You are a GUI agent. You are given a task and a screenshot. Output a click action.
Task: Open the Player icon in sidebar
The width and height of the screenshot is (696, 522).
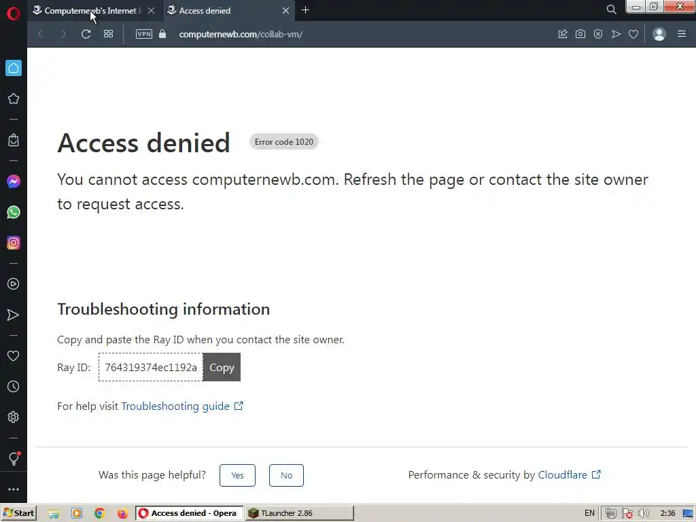tap(14, 284)
